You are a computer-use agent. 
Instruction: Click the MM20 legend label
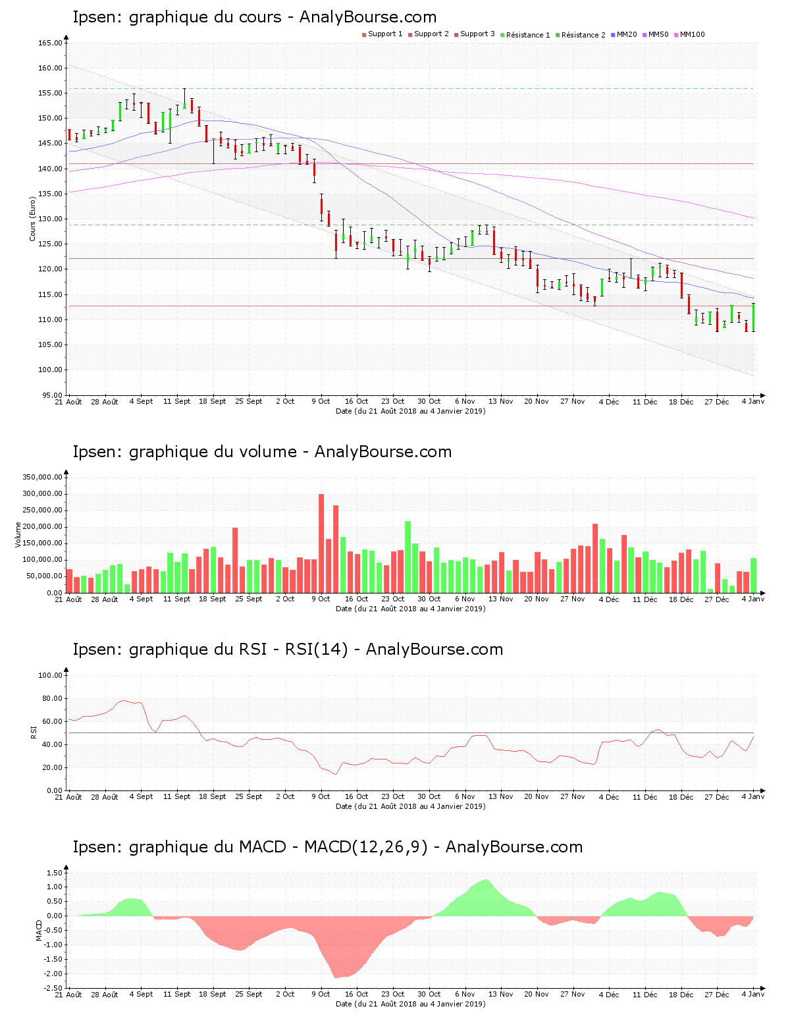(627, 35)
